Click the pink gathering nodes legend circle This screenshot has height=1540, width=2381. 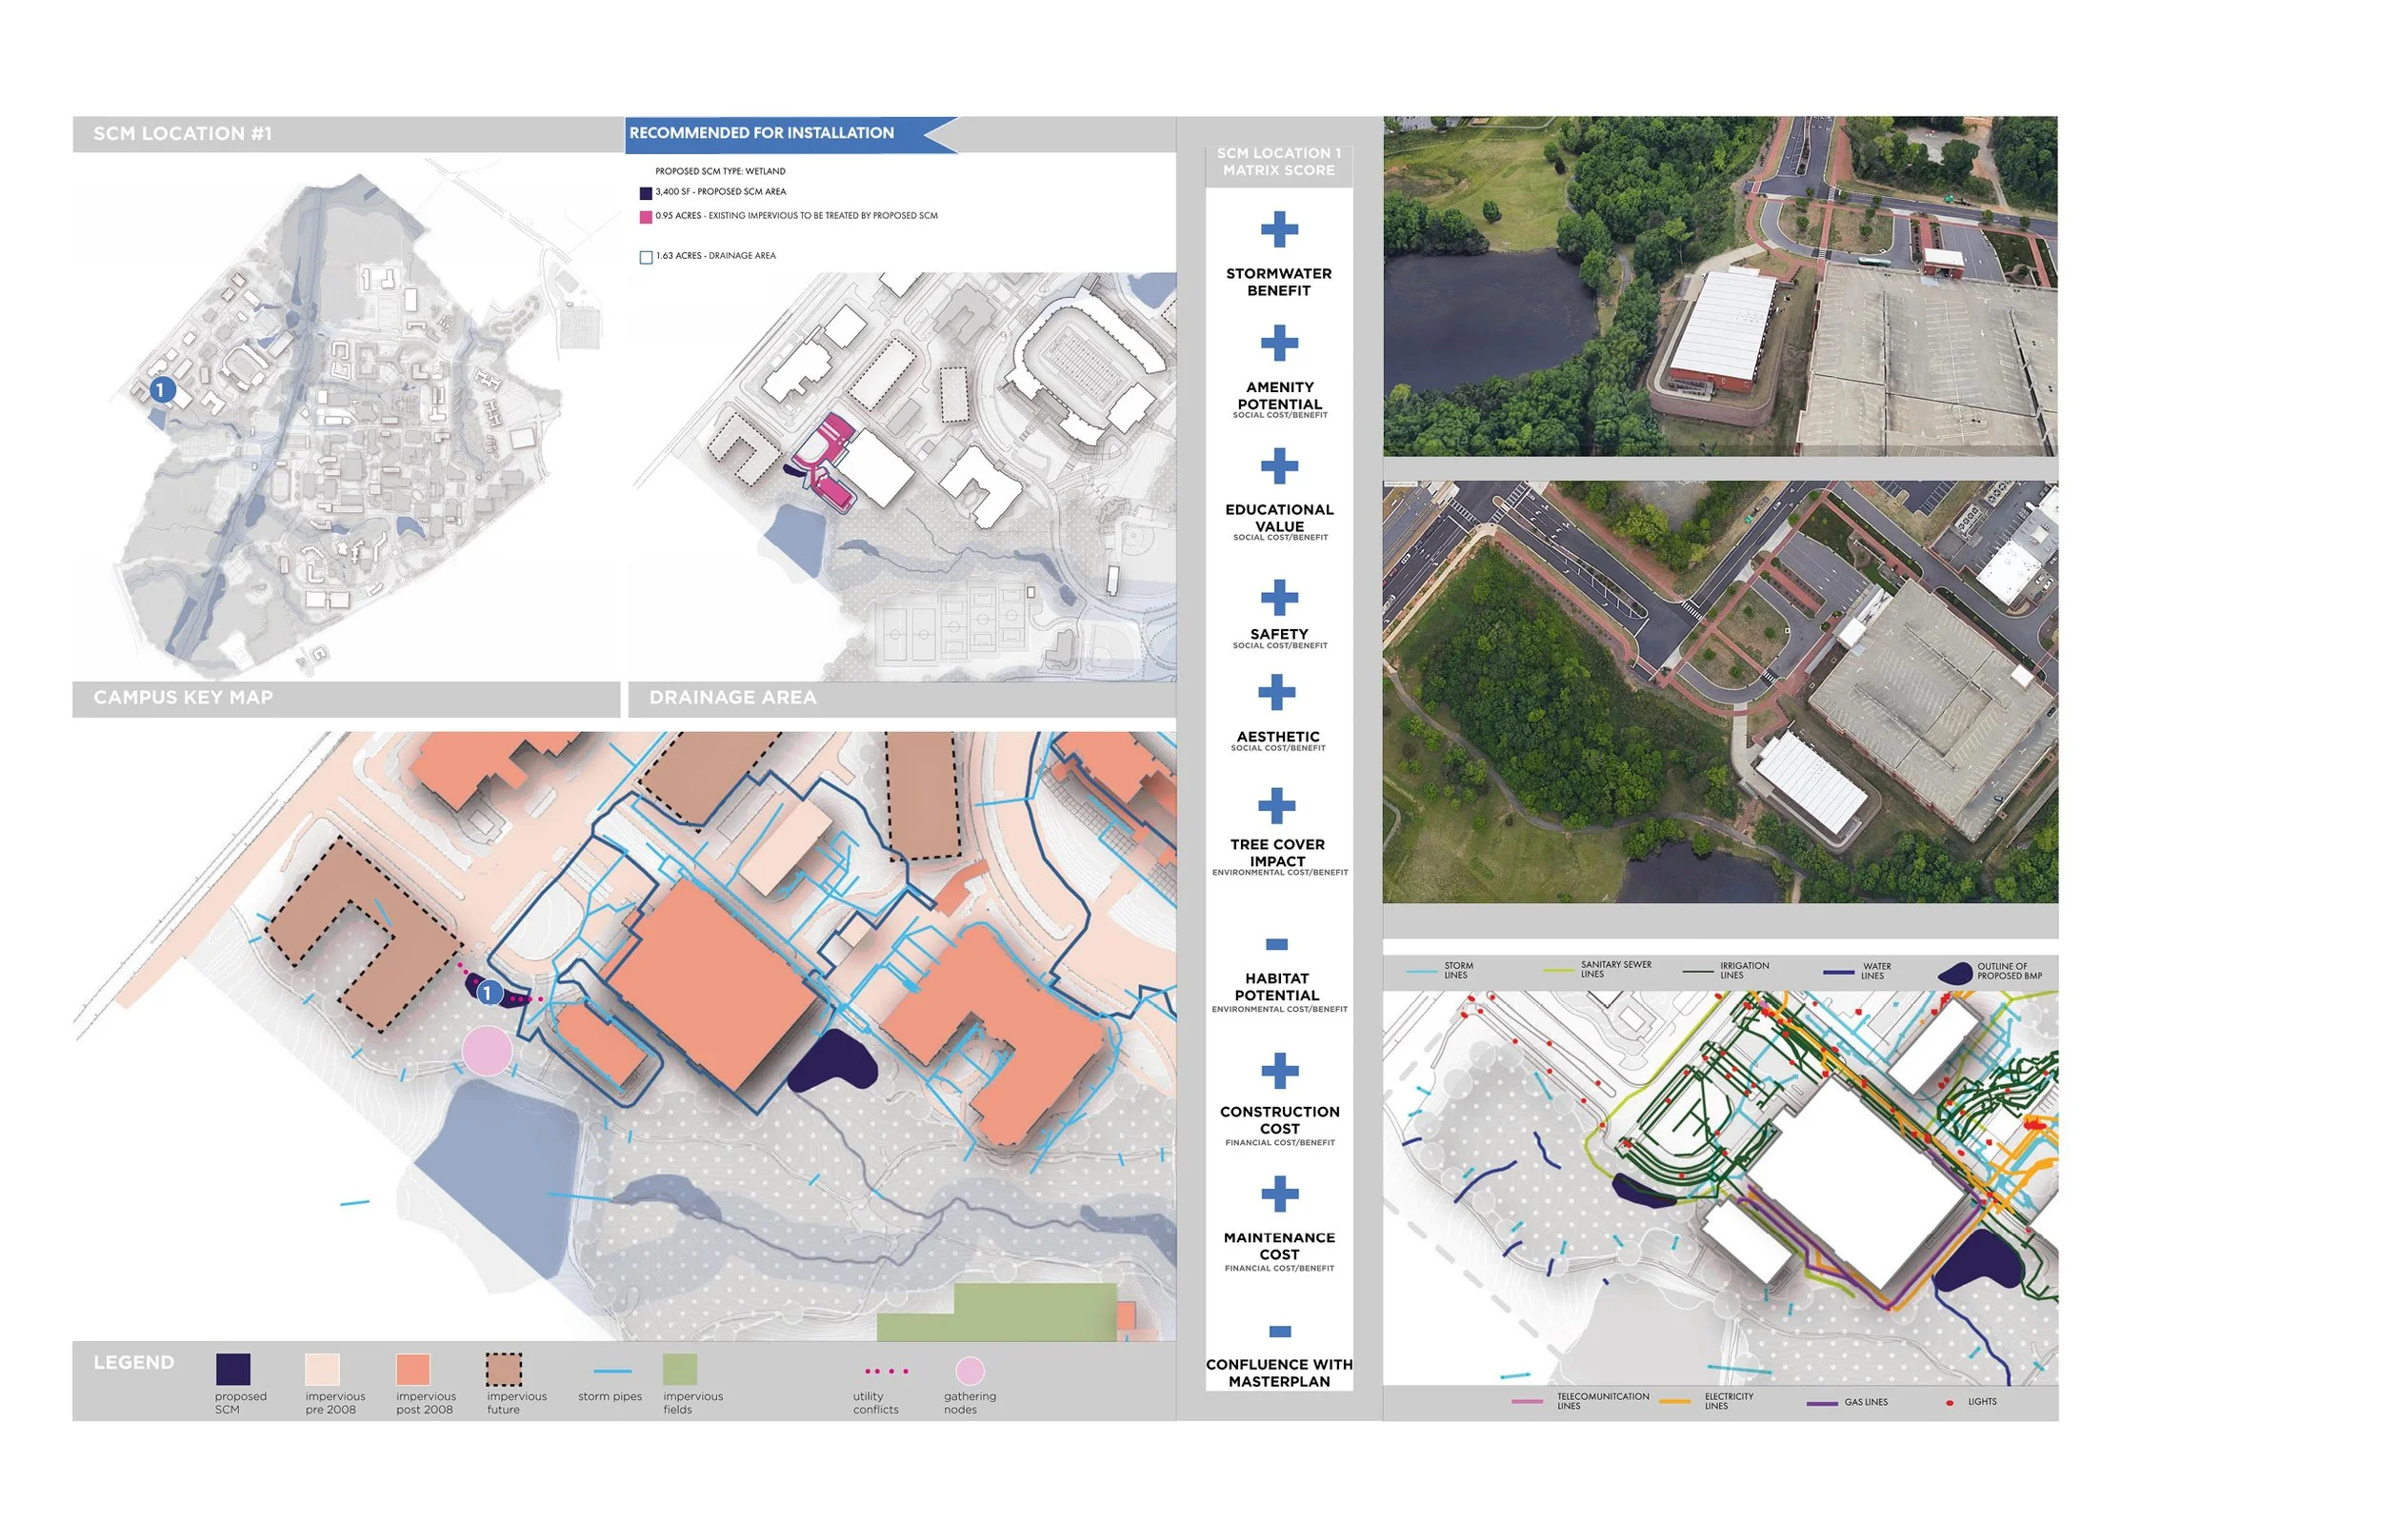(x=970, y=1369)
